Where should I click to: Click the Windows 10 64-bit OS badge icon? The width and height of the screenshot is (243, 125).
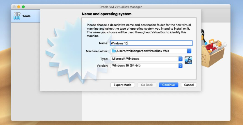tap(188, 60)
